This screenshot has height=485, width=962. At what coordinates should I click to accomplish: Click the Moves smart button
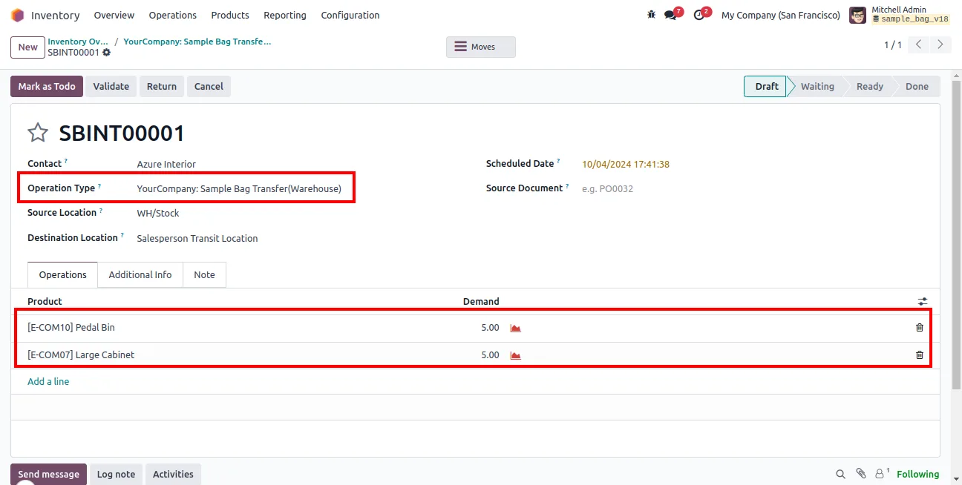[x=481, y=47]
